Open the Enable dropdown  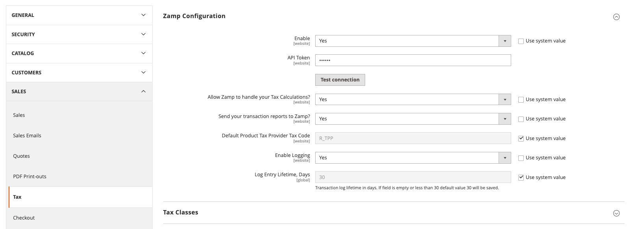coord(413,41)
